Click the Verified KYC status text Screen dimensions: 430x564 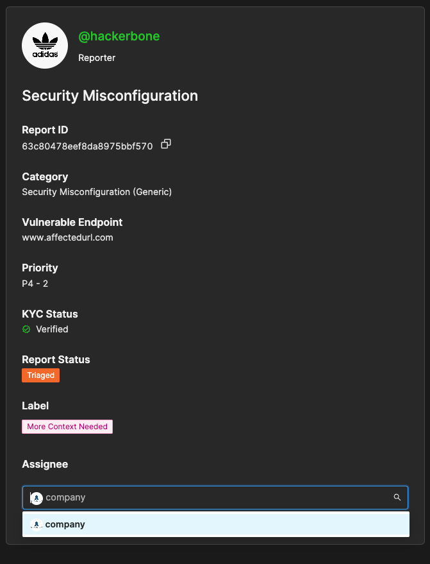tap(52, 329)
